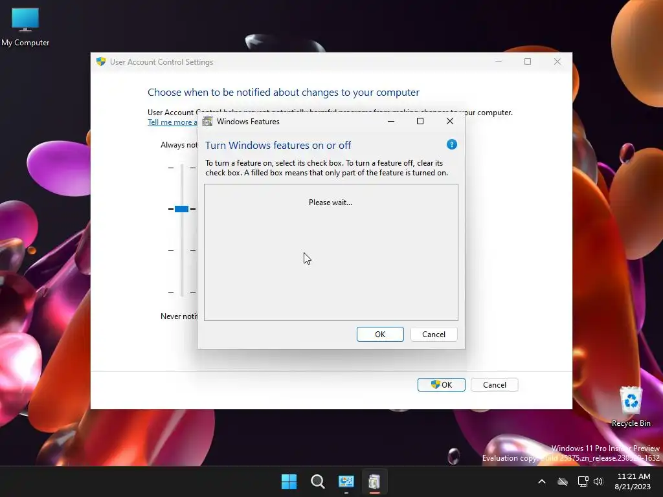Minimize the Windows Features dialog
663x497 pixels.
coord(391,121)
